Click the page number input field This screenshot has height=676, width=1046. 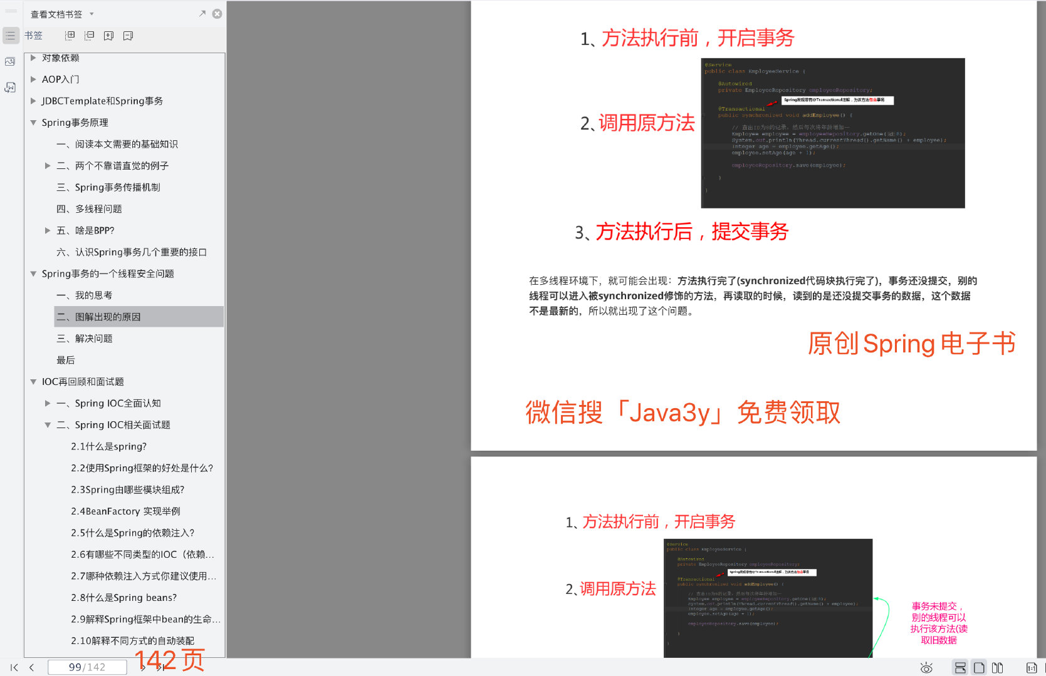click(x=87, y=667)
